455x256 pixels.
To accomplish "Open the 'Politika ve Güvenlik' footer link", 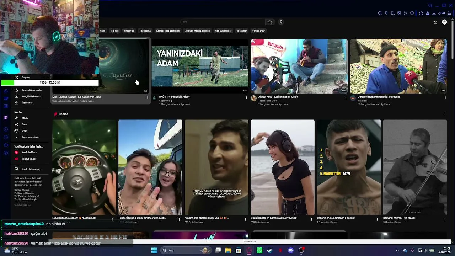I will tap(24, 193).
